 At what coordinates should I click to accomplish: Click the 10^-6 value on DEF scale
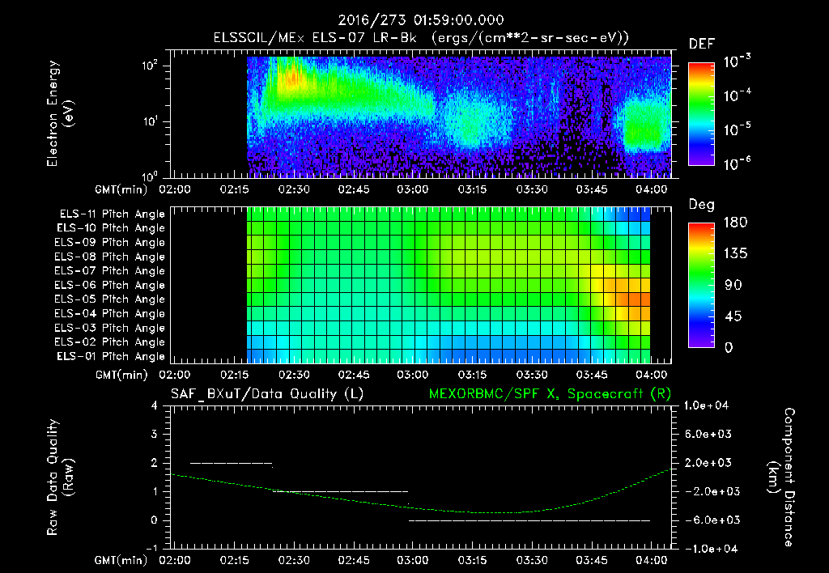738,163
